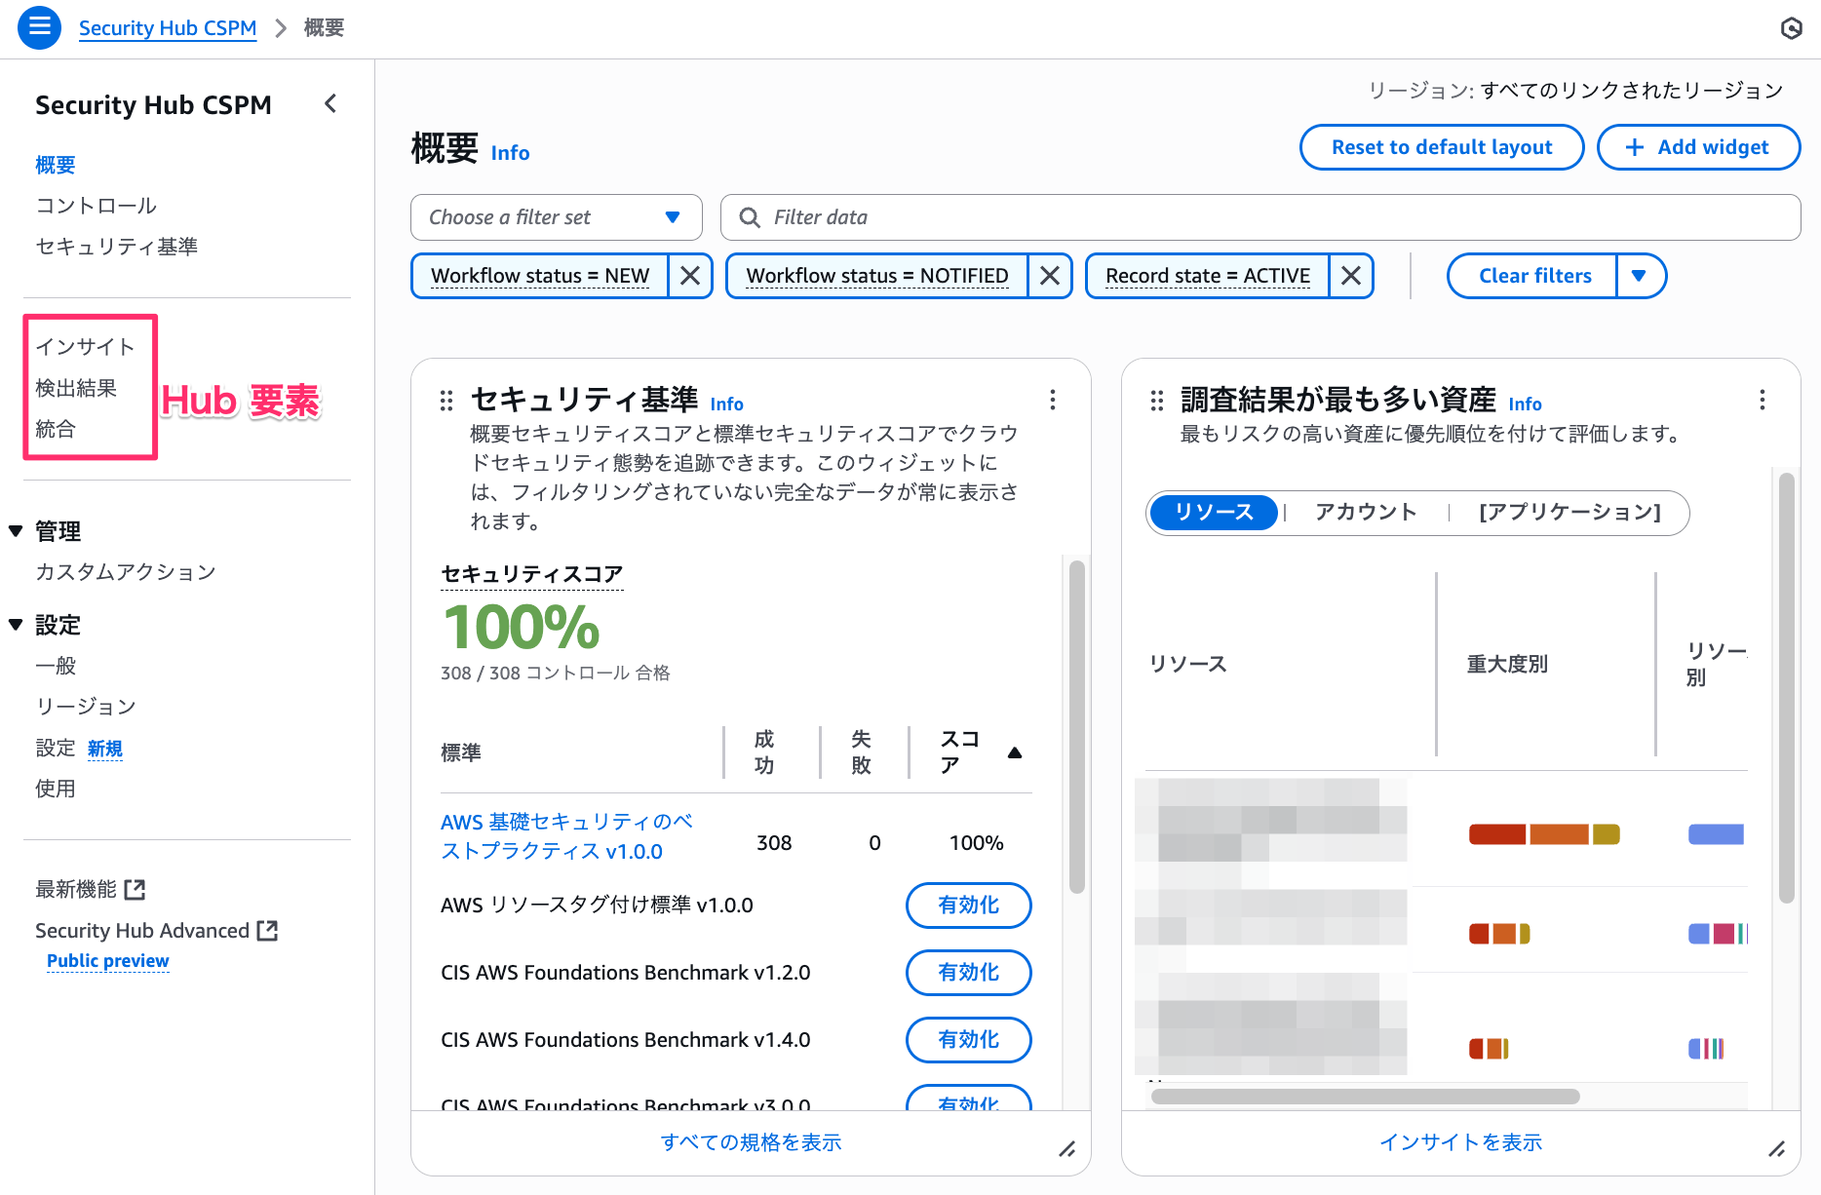Open 概要 in the sidebar
The width and height of the screenshot is (1821, 1195).
pyautogui.click(x=56, y=165)
